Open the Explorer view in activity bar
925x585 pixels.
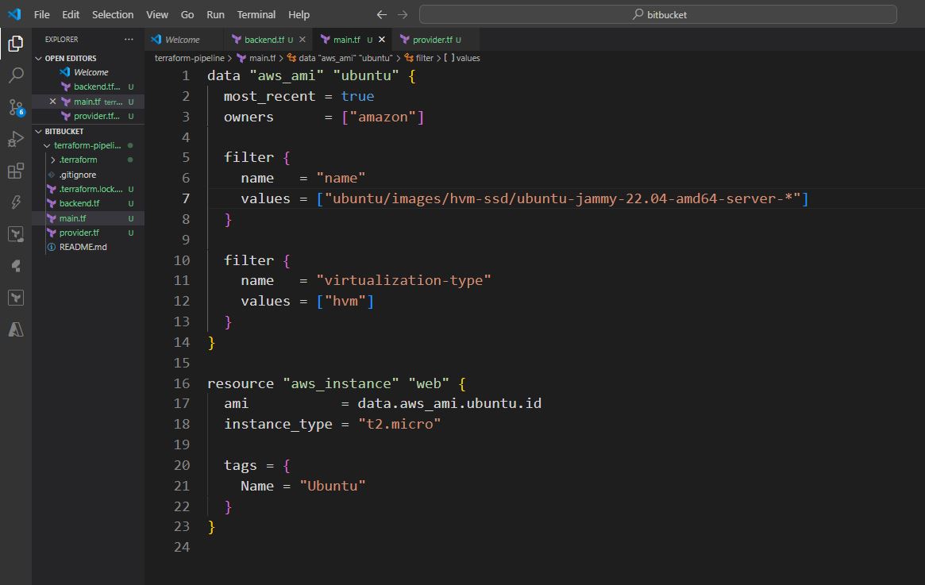point(15,44)
